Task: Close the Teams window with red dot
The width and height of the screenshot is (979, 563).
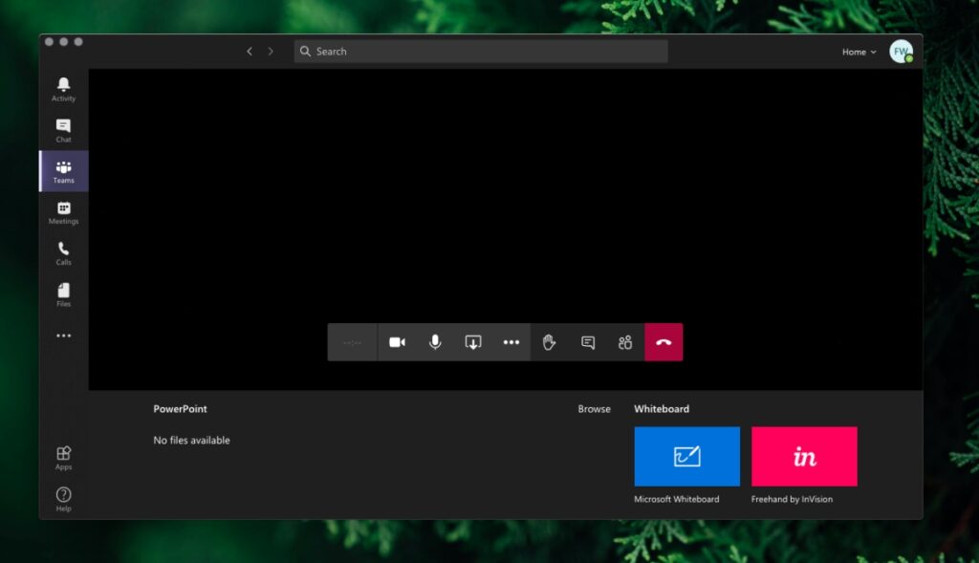Action: click(49, 42)
